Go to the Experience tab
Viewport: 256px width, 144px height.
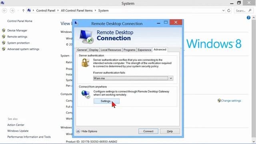(x=144, y=50)
